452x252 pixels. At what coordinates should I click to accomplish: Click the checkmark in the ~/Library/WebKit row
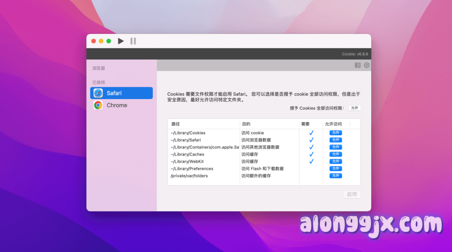pos(311,161)
